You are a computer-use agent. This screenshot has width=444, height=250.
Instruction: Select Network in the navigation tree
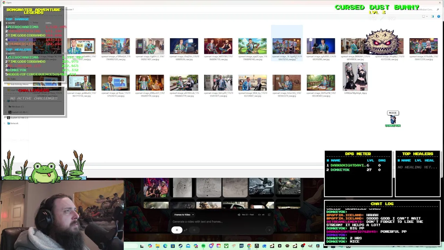(14, 123)
